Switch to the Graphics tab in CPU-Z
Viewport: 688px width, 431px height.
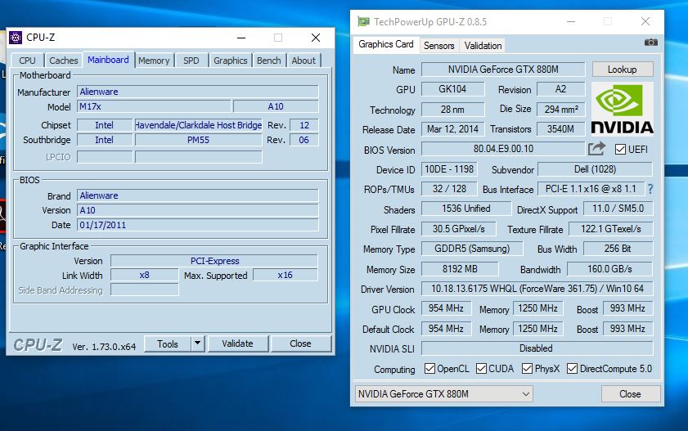click(231, 61)
